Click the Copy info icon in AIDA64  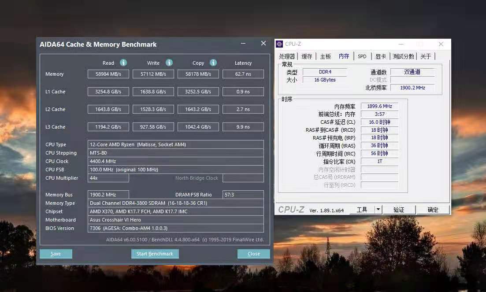click(x=213, y=63)
